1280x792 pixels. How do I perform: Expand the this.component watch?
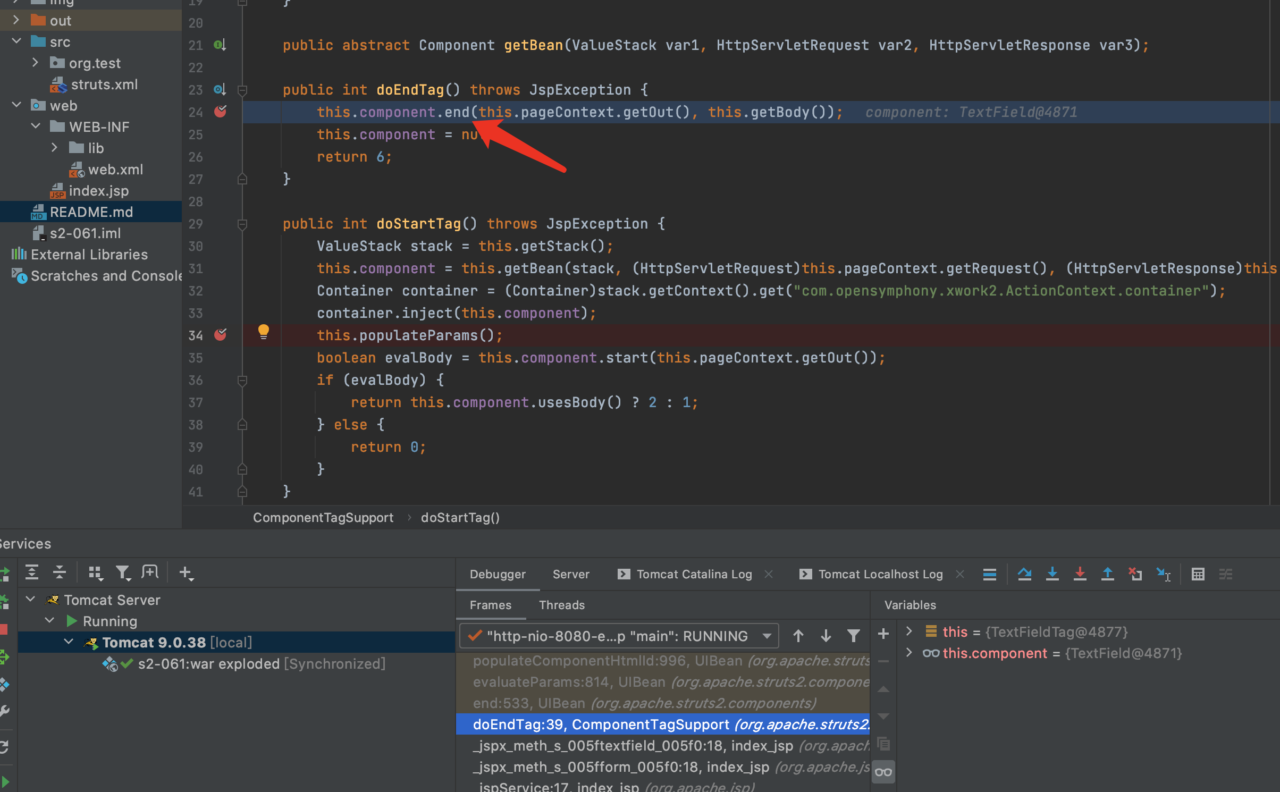coord(909,653)
